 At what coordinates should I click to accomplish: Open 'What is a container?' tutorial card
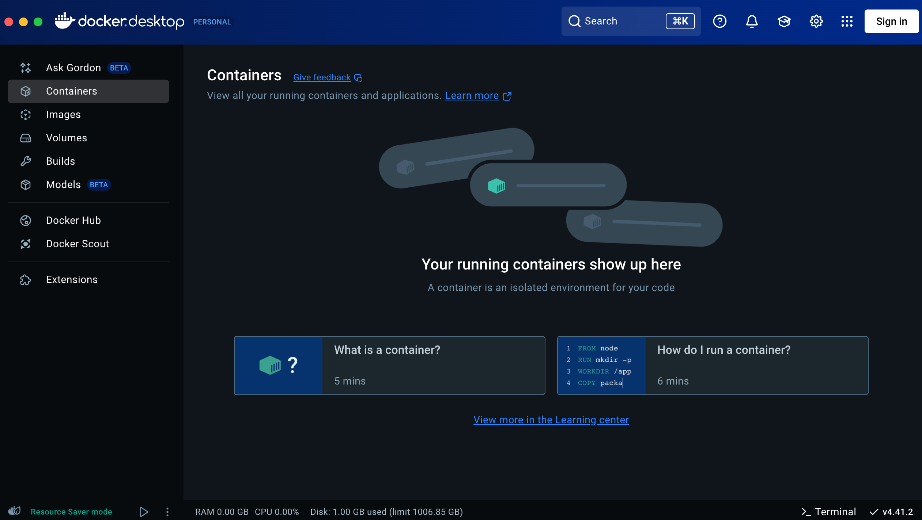pyautogui.click(x=389, y=365)
